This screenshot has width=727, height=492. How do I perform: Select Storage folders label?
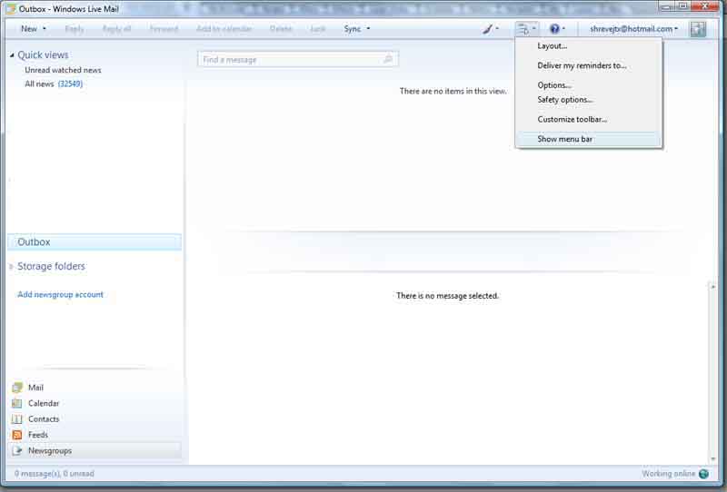[x=52, y=266]
